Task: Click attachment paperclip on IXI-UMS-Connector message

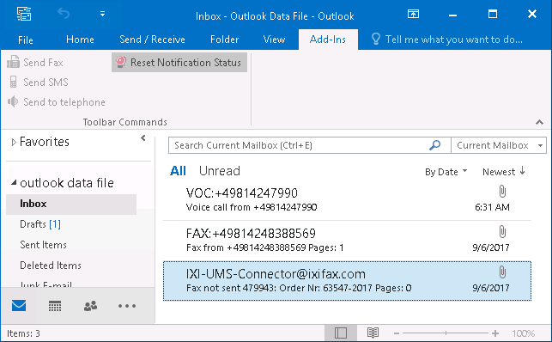Action: point(502,272)
